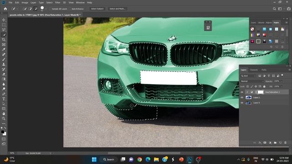Create a new group folder
292x164 pixels.
275,143
